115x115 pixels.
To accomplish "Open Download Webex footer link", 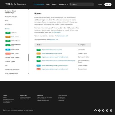I will 42,99.
